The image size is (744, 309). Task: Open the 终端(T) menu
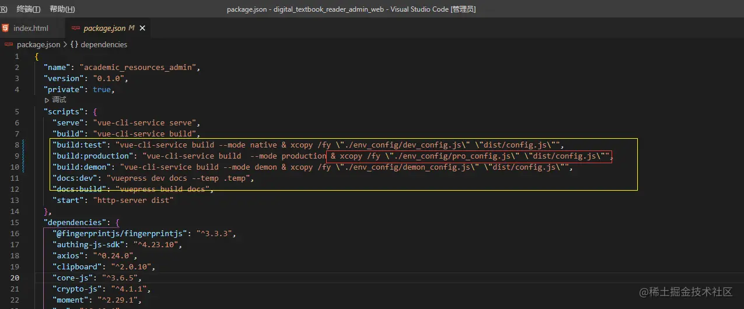(x=29, y=9)
